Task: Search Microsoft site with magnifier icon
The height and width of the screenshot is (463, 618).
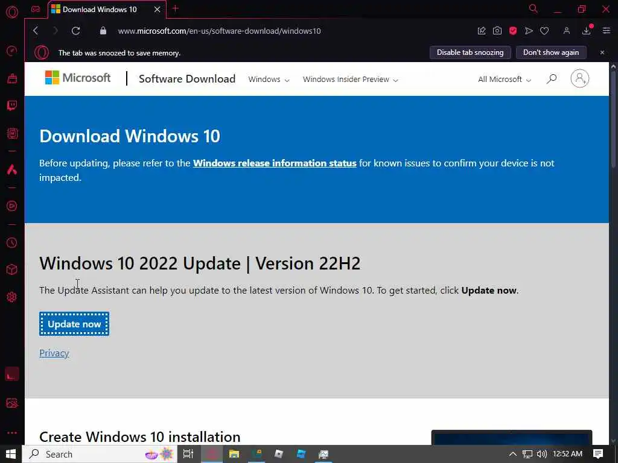Action: tap(552, 79)
